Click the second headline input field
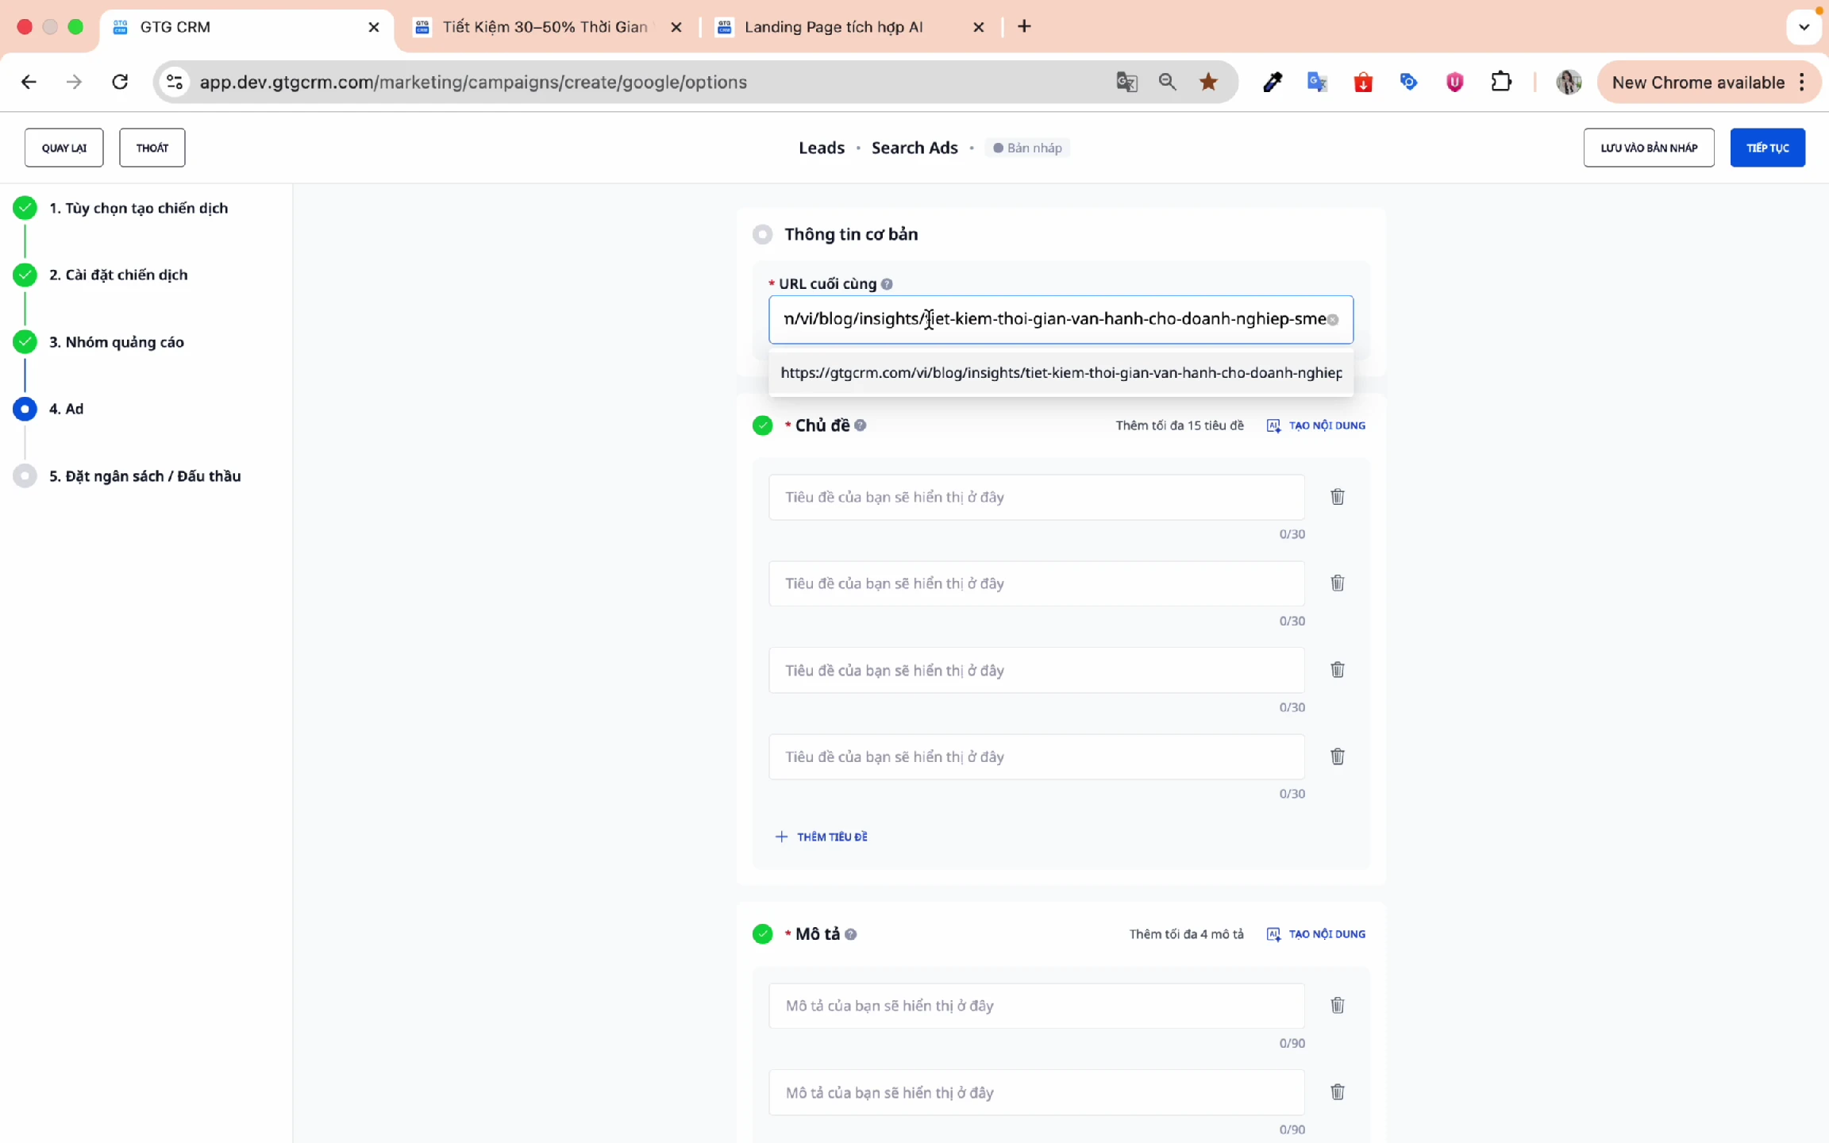 (1036, 583)
